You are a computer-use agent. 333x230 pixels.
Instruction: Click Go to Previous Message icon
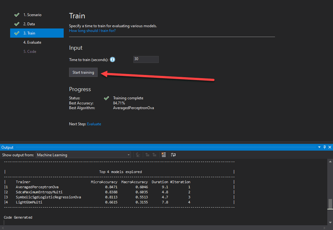tap(147, 155)
